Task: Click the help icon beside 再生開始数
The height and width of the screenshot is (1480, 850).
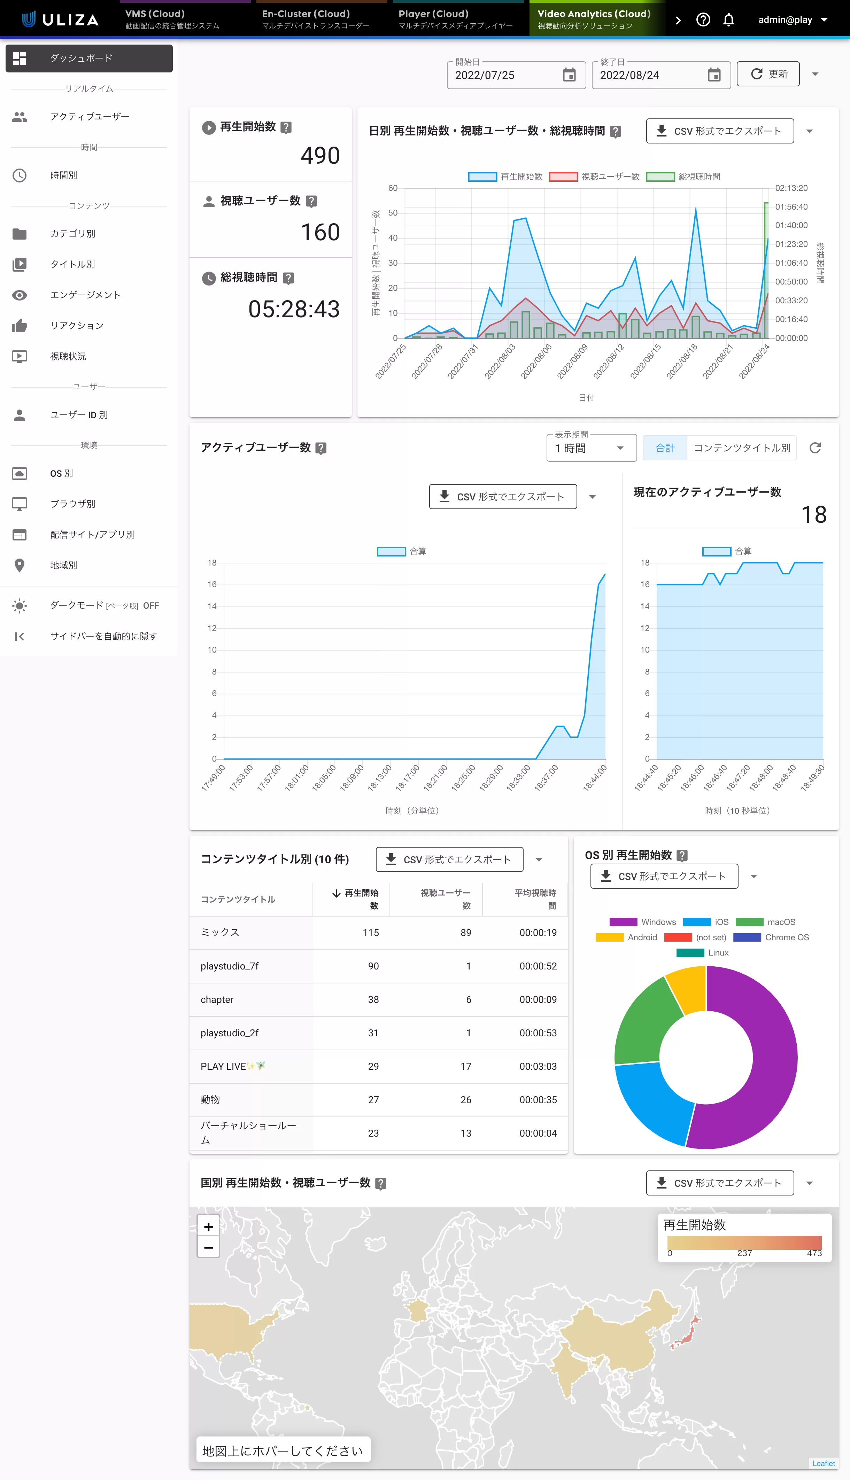Action: click(286, 127)
